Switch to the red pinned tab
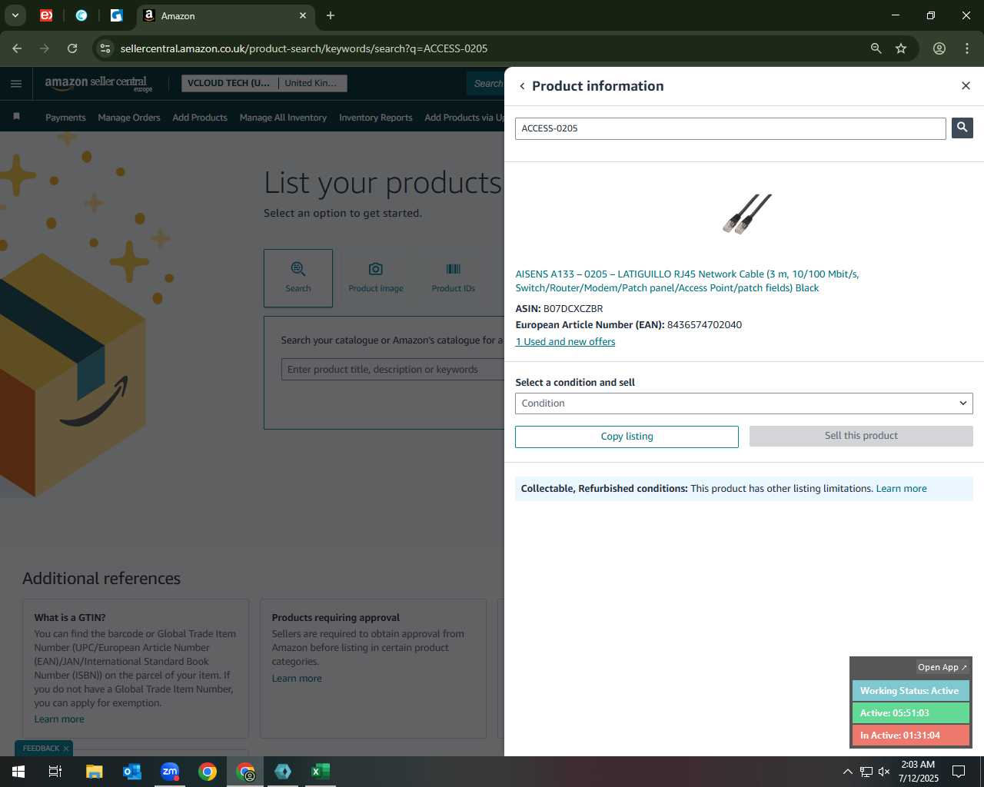This screenshot has height=787, width=984. pyautogui.click(x=46, y=15)
